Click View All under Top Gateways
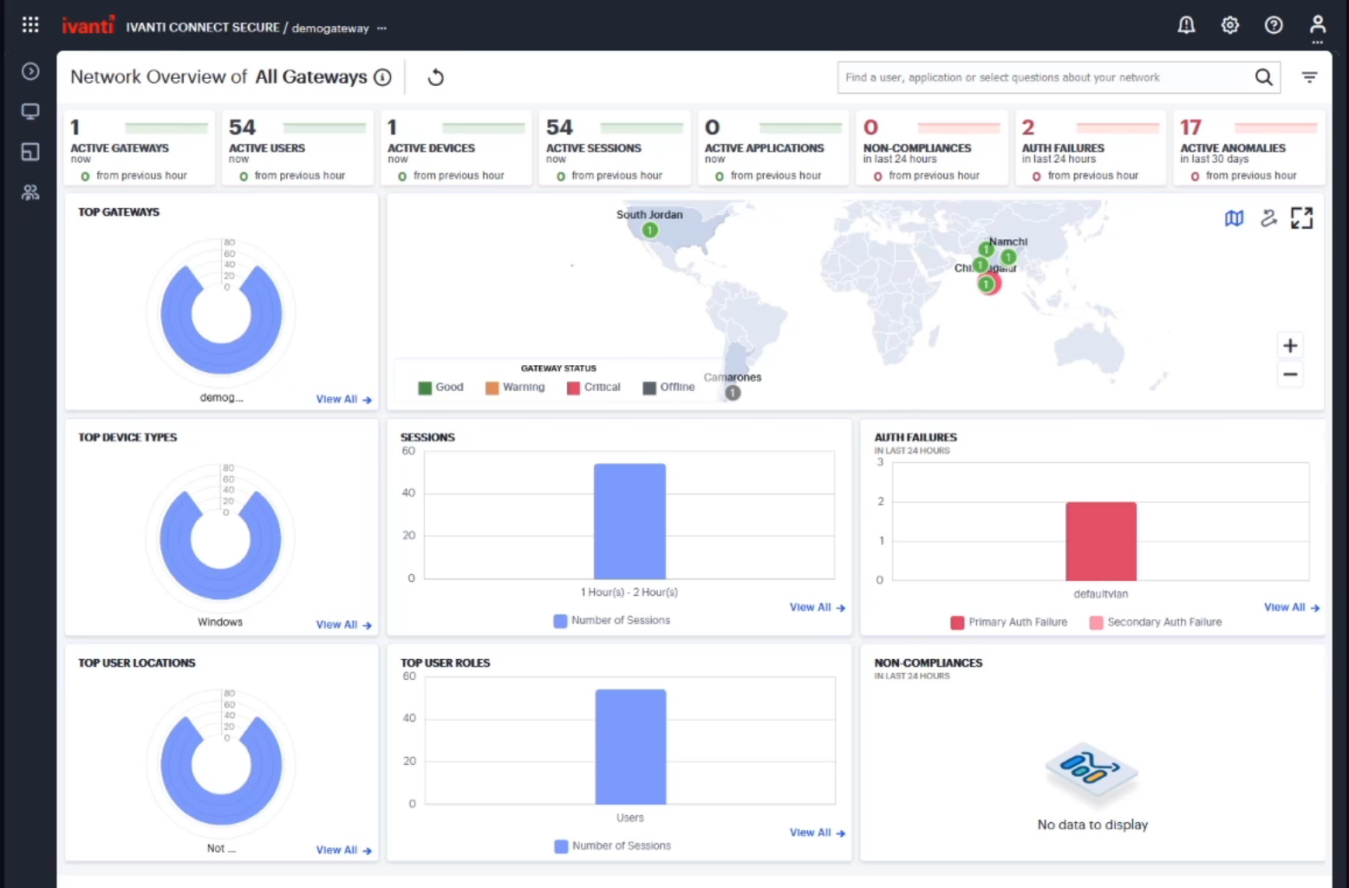Screen dimensions: 1349x888 click(x=343, y=400)
